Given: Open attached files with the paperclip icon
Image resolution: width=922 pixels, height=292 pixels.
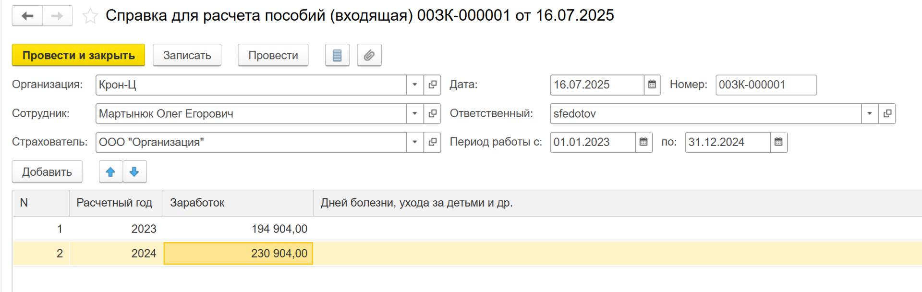Looking at the screenshot, I should [369, 55].
